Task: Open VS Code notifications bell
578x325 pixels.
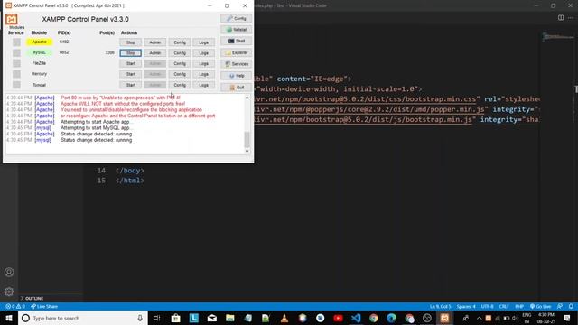Action: coord(571,307)
